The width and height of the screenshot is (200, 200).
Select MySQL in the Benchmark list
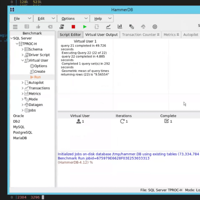pyautogui.click(x=19, y=127)
